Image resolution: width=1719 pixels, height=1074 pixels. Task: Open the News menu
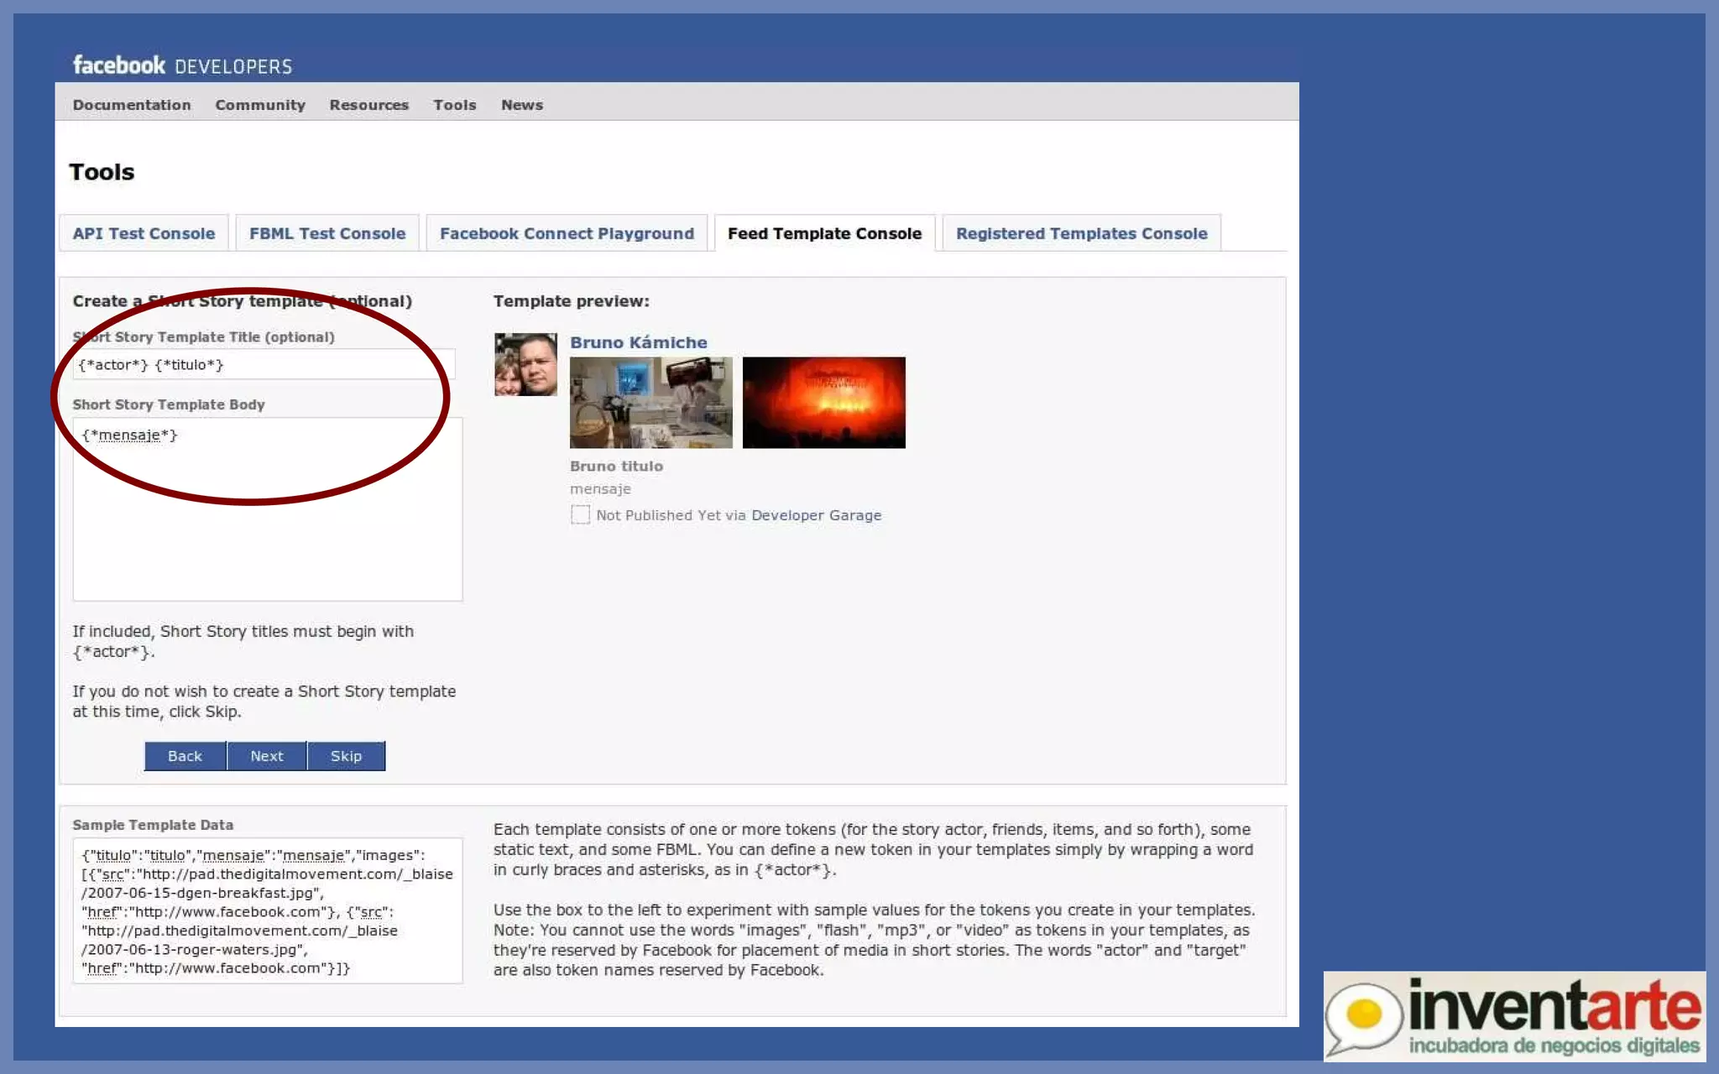521,105
